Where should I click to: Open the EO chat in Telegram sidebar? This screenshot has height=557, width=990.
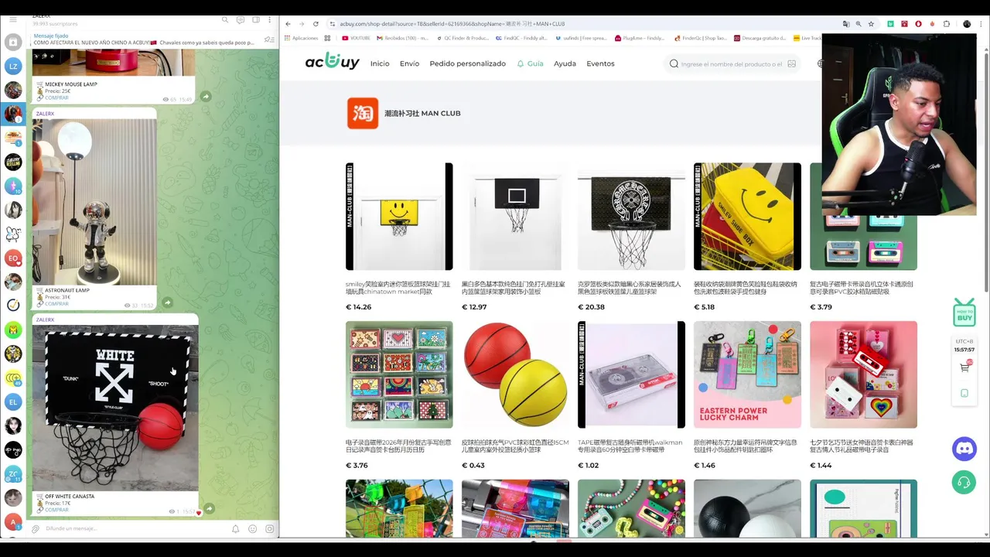pyautogui.click(x=13, y=258)
